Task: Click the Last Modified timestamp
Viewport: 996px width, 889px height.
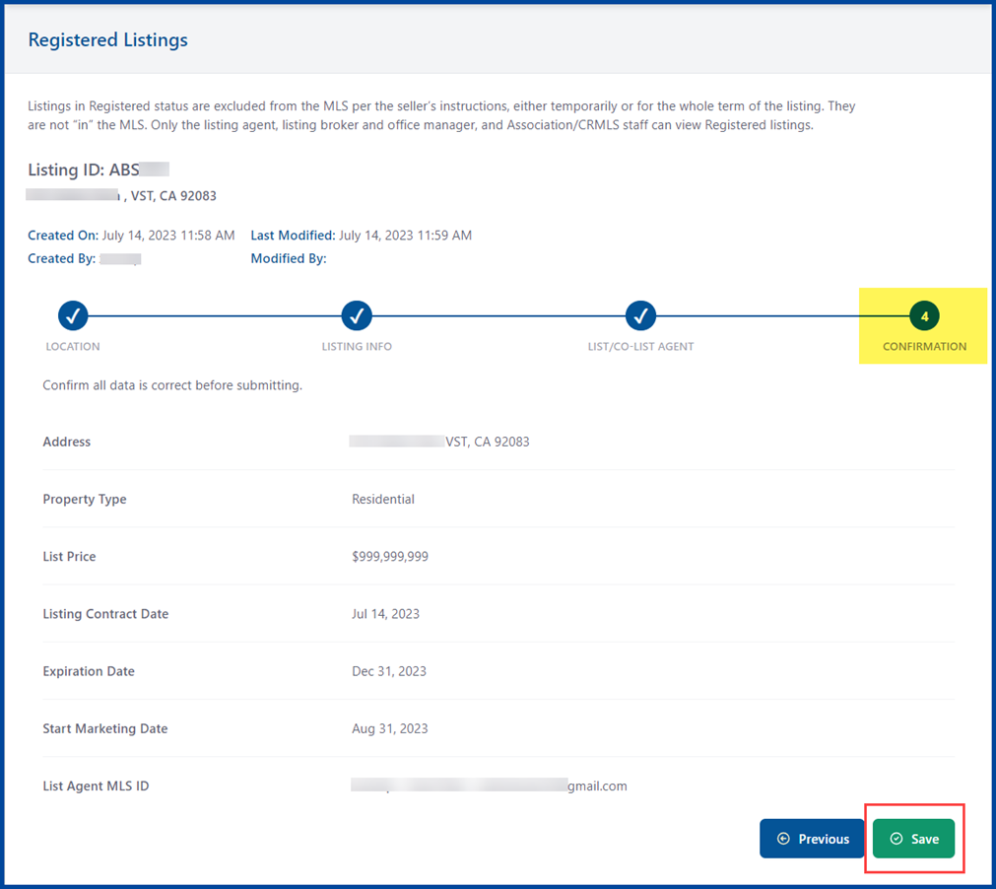Action: pyautogui.click(x=405, y=236)
